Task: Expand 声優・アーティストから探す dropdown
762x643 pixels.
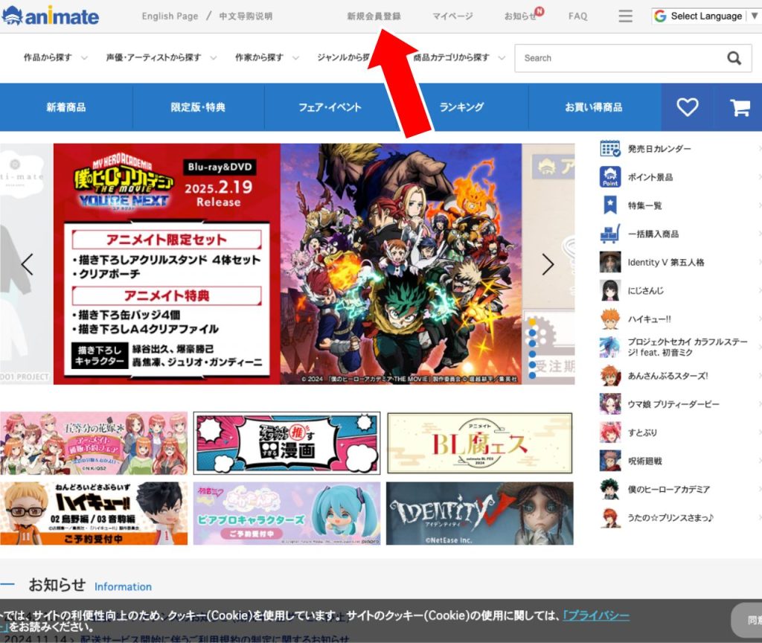Action: coord(161,58)
